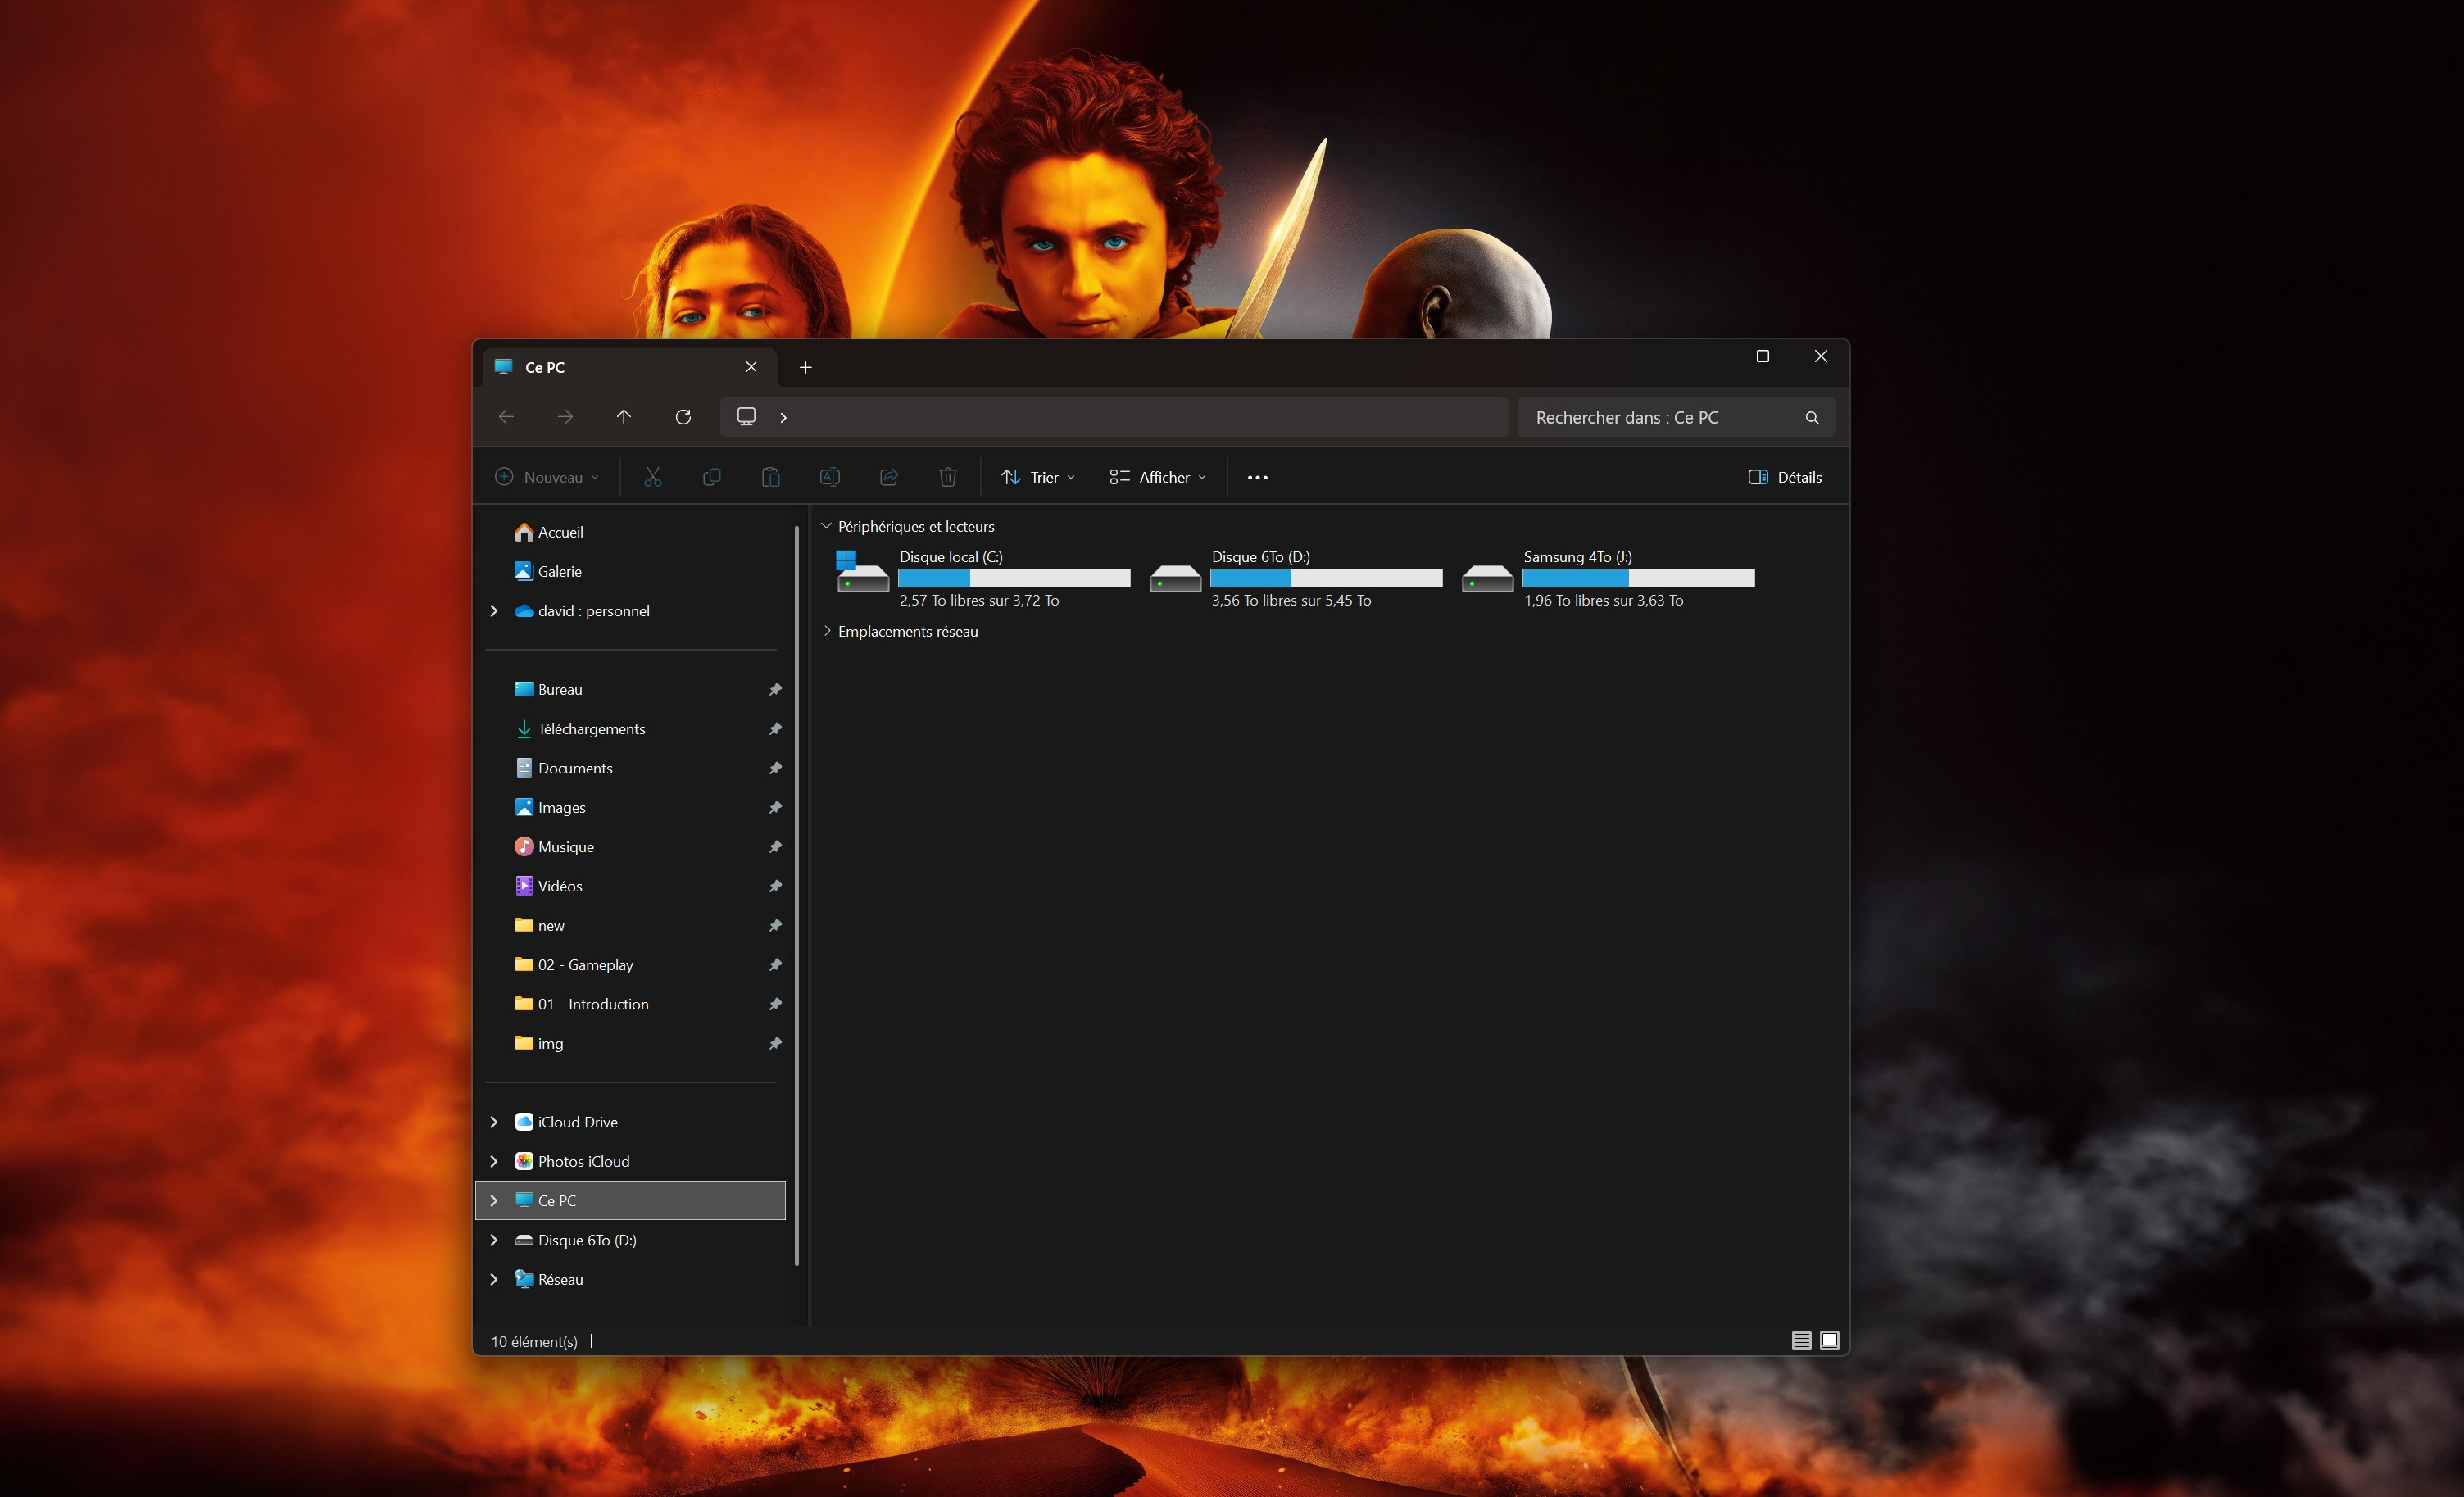Unpin the Téléchargements folder

(775, 728)
